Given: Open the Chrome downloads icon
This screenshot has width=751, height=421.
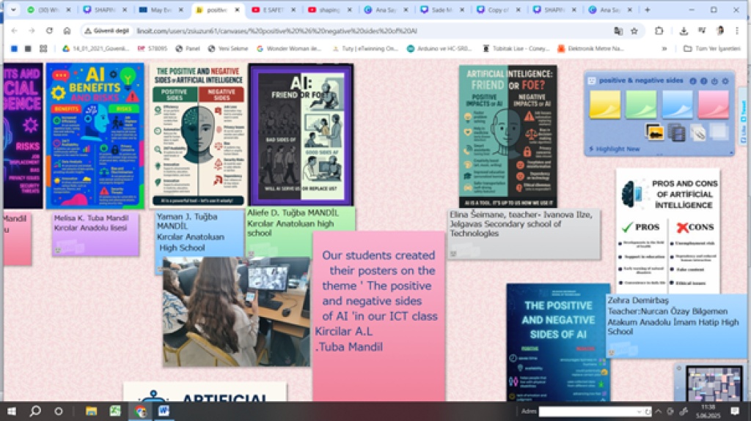Looking at the screenshot, I should 684,31.
